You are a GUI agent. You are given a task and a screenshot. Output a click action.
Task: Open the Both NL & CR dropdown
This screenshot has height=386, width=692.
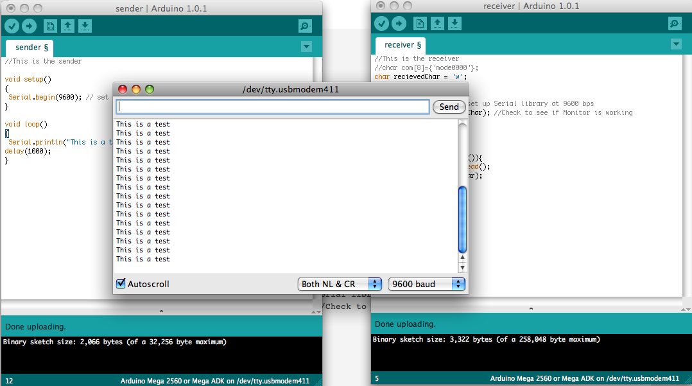(340, 284)
